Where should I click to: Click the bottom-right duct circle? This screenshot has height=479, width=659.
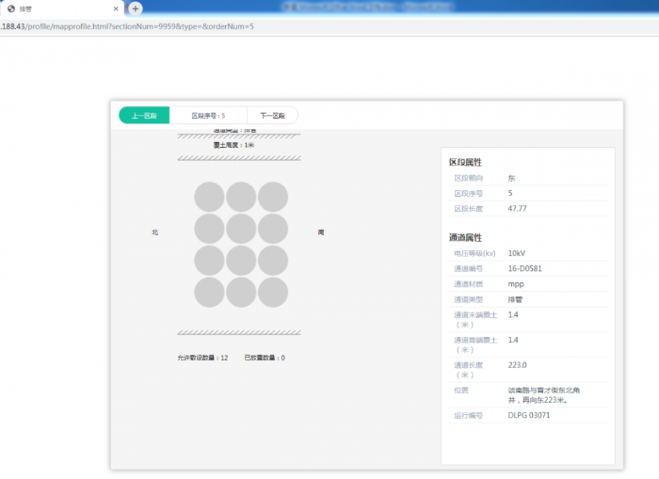pos(273,293)
